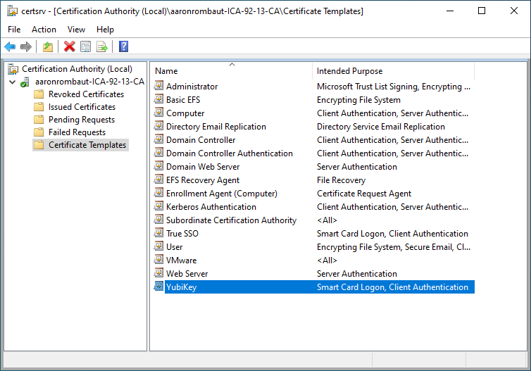531x371 pixels.
Task: Select the True SSO template row
Action: coord(181,234)
